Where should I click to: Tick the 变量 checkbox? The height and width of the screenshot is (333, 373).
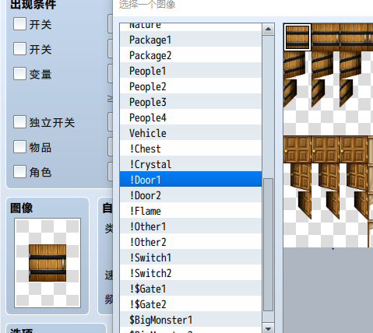19,74
